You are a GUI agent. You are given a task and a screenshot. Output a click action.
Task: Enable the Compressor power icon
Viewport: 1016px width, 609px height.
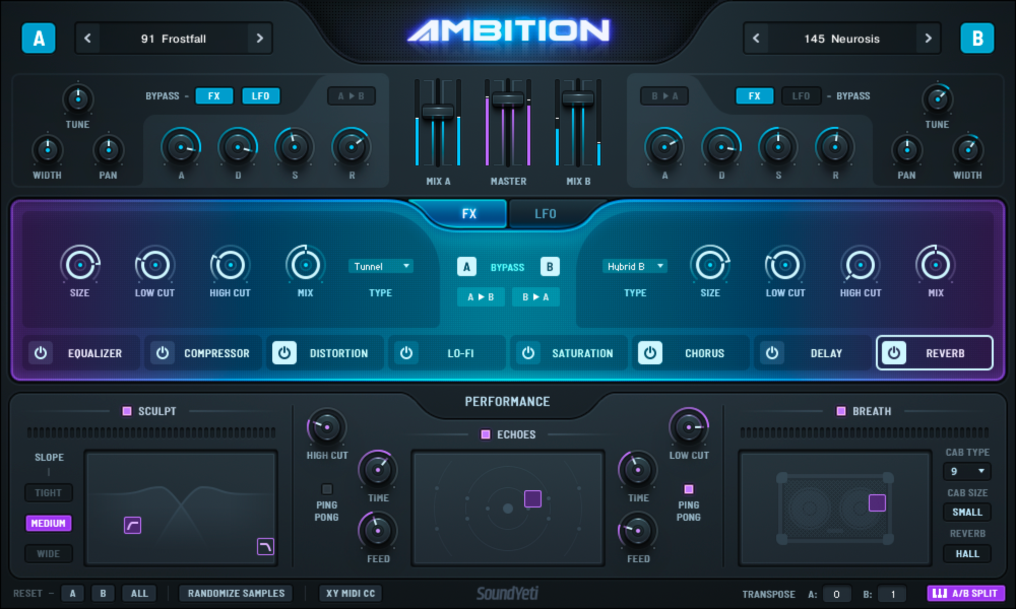(x=163, y=353)
